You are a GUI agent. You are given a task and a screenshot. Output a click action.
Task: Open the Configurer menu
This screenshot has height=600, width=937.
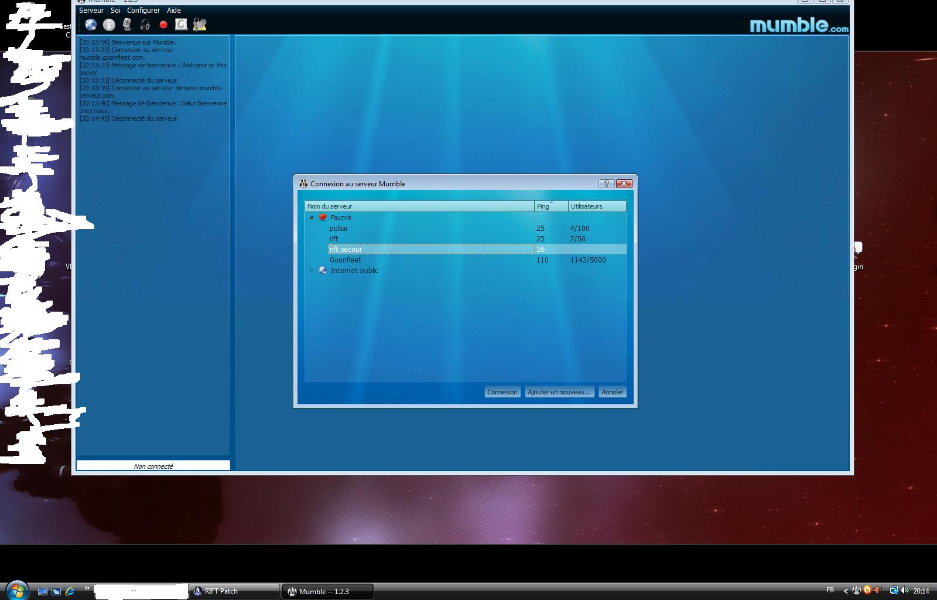coord(143,11)
